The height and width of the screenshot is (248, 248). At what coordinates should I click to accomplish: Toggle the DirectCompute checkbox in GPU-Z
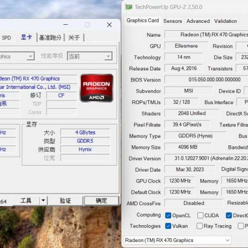(x=229, y=215)
